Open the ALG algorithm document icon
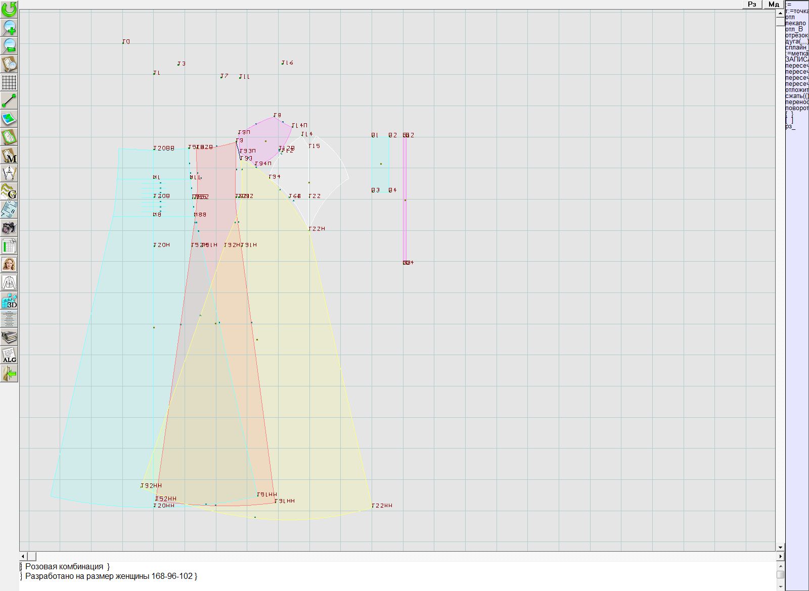 pyautogui.click(x=9, y=355)
